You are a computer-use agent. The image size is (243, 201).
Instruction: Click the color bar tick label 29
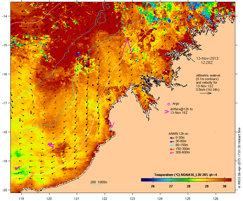click(x=207, y=186)
